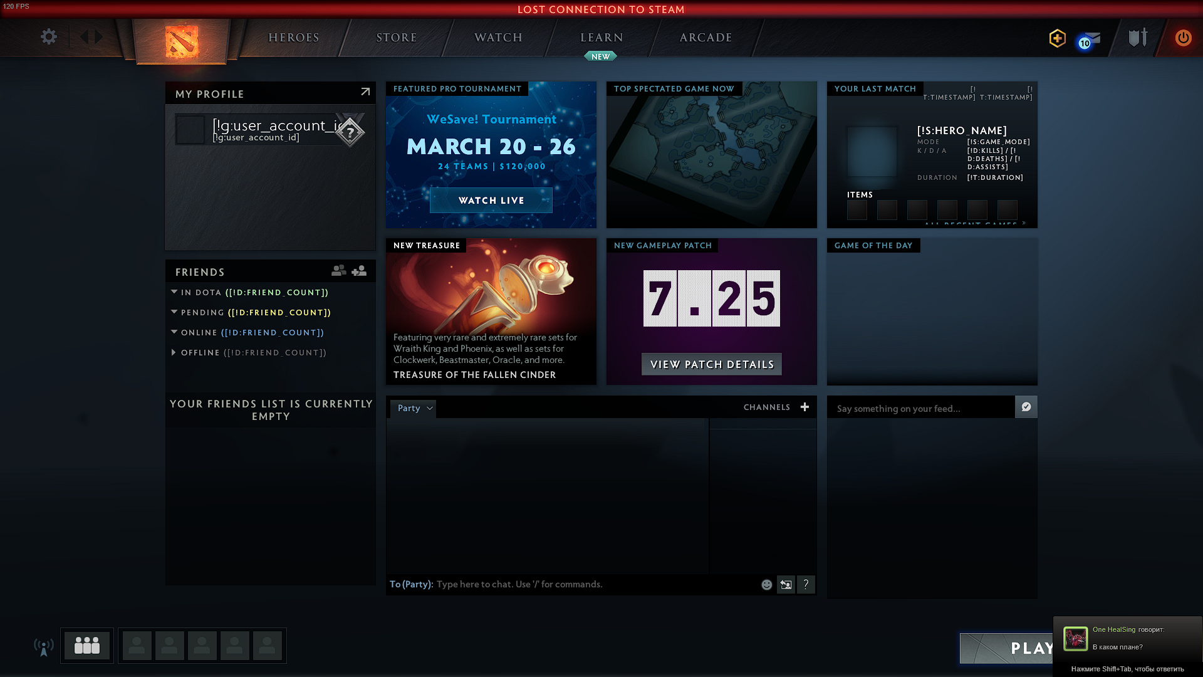Open the friends list icon in Friends header
The image size is (1203, 677).
pos(339,270)
